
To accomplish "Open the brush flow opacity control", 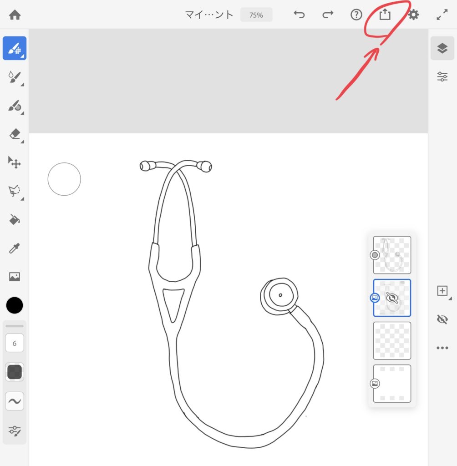I will click(x=15, y=372).
